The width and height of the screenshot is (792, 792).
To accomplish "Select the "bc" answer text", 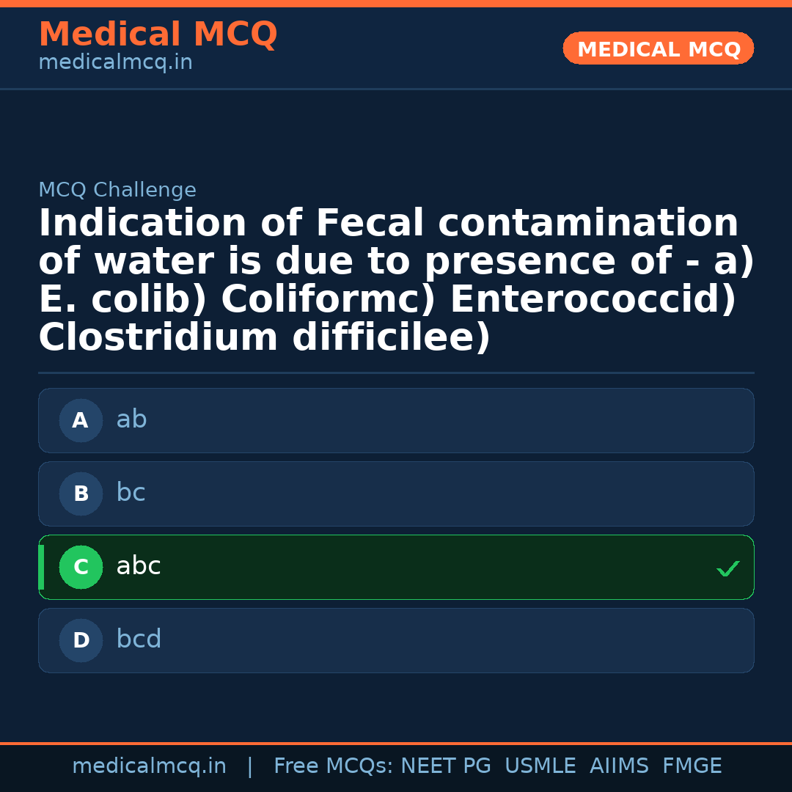I will coord(131,493).
